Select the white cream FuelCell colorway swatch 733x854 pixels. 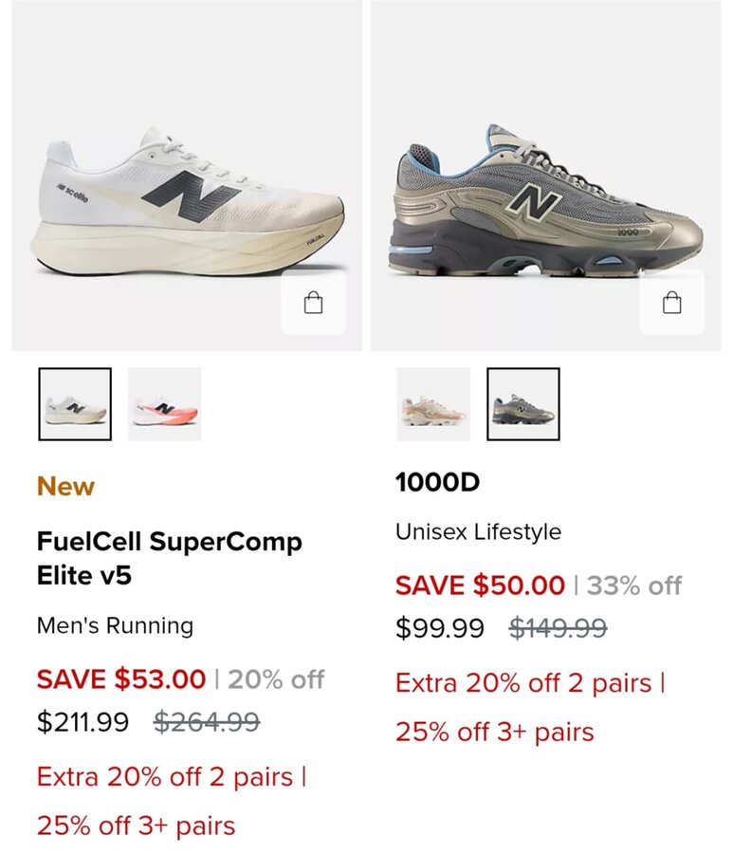75,404
